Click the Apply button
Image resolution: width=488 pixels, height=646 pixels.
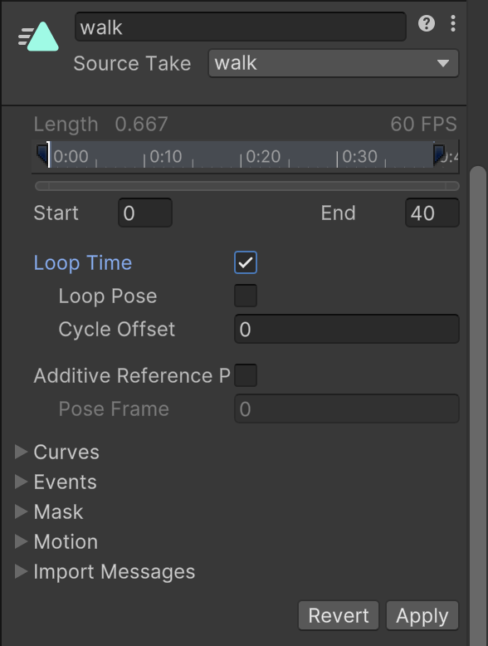coord(422,615)
